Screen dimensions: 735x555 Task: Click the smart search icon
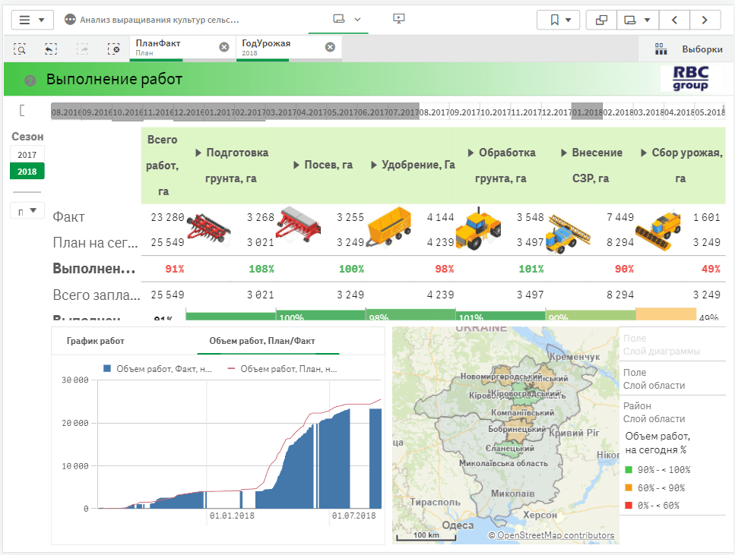coord(21,49)
